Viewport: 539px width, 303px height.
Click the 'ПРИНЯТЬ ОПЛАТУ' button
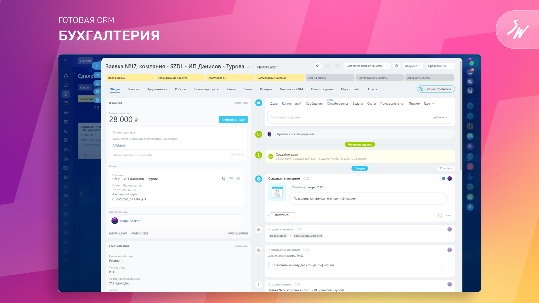[x=233, y=120]
